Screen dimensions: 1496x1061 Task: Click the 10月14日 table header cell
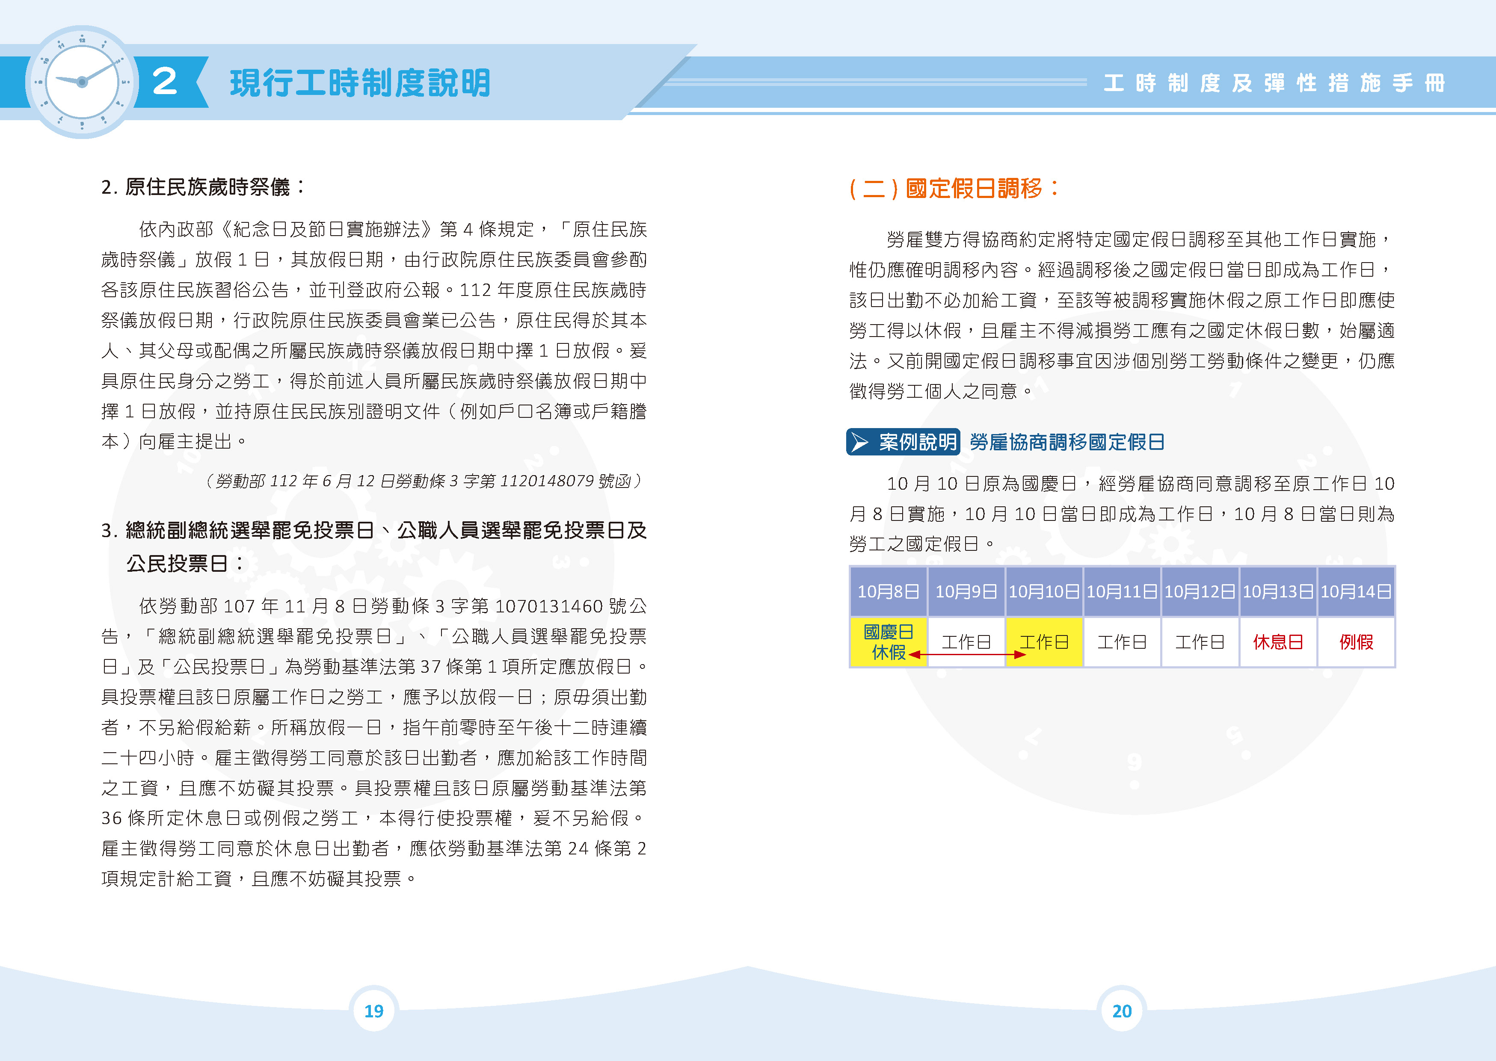(x=1356, y=591)
